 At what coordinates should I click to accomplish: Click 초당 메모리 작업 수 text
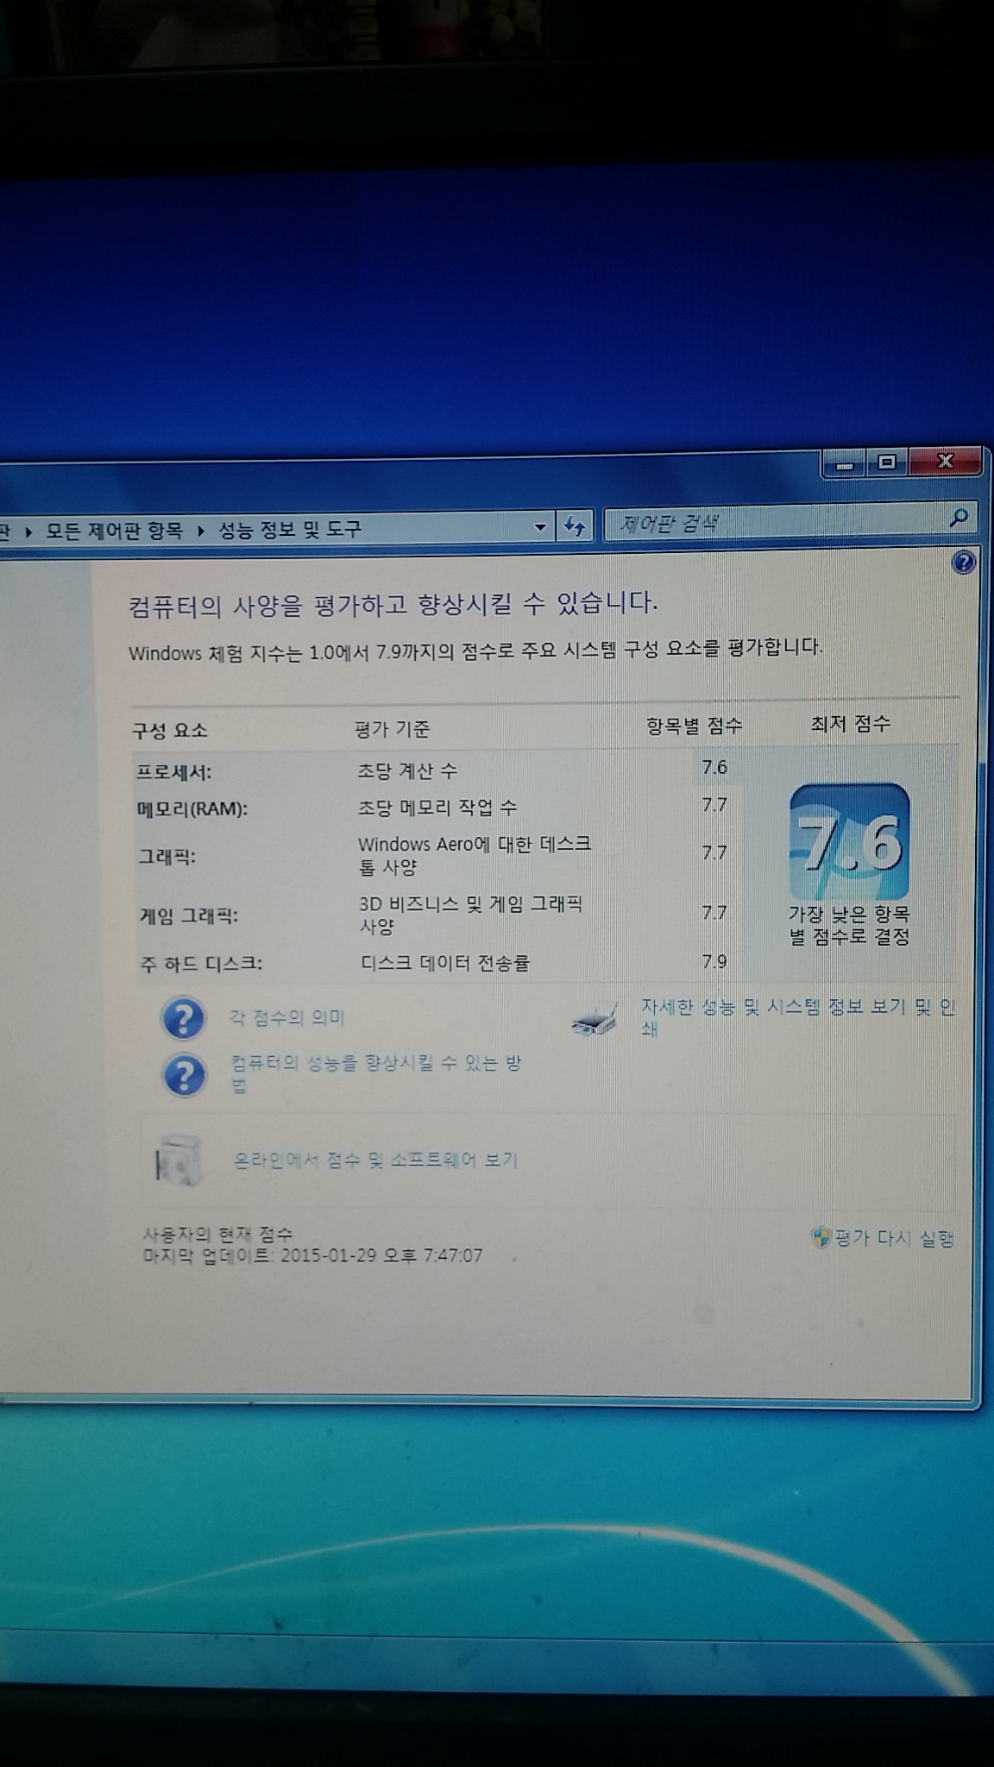pos(437,808)
